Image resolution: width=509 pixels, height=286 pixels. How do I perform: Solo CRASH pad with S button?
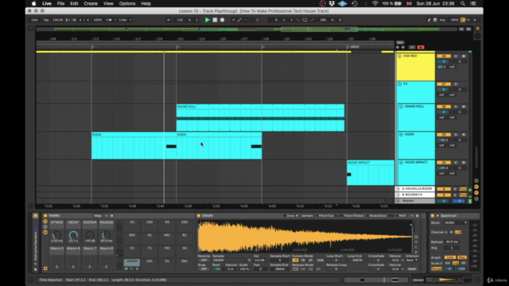click(x=137, y=269)
